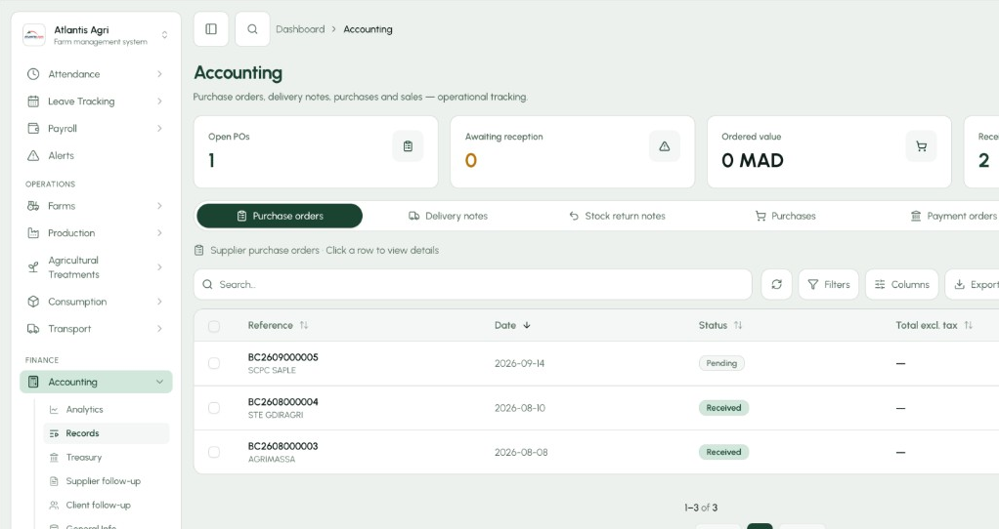
Task: Click the Alerts triangle icon
Action: [33, 155]
